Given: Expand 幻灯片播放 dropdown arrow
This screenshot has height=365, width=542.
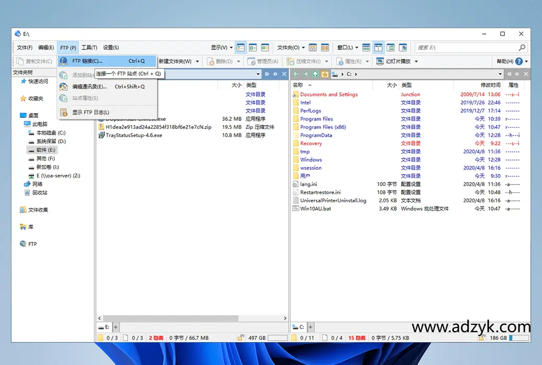Looking at the screenshot, I should [x=416, y=61].
